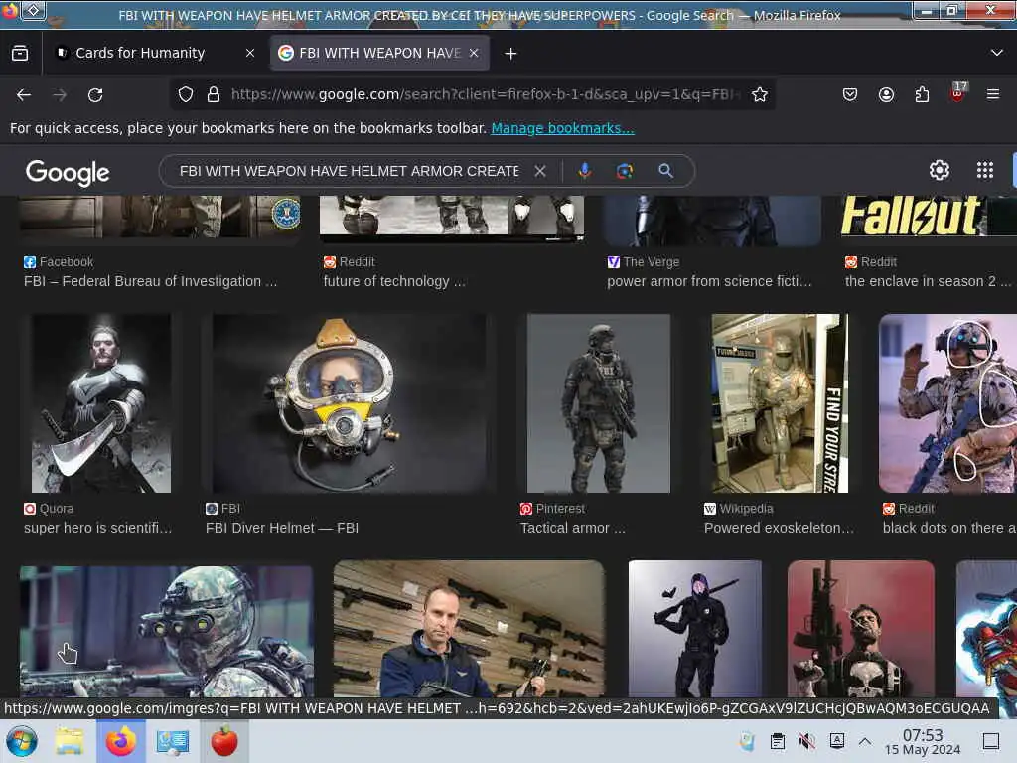Submit search with the magnifier icon
1017x763 pixels.
665,171
